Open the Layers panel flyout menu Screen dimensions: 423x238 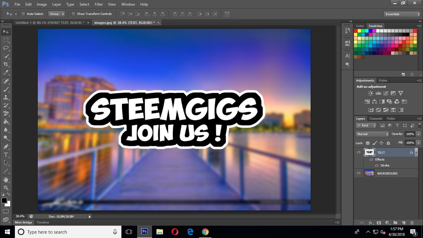(419, 119)
